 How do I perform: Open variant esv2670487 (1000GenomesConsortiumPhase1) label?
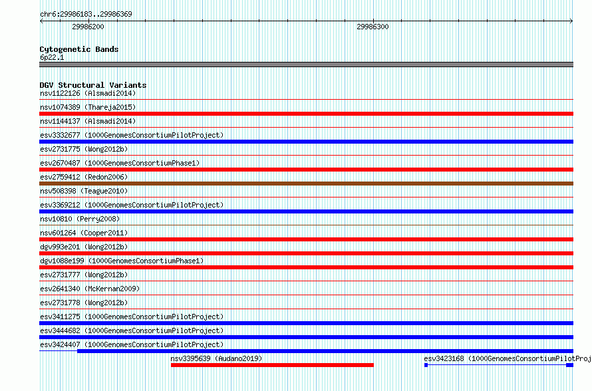pyautogui.click(x=120, y=163)
